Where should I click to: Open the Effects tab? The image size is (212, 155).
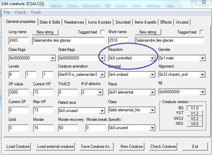point(166,22)
